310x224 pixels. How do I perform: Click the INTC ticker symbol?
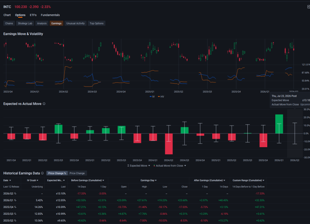(7, 7)
